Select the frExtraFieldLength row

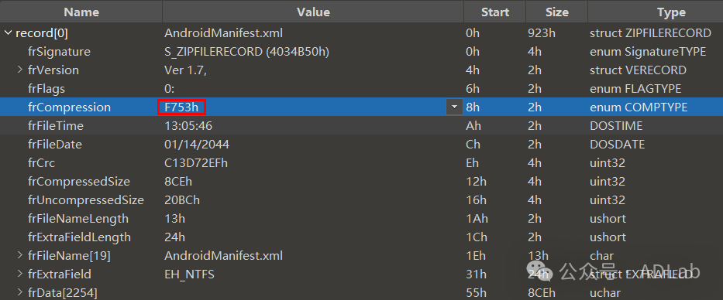coord(361,237)
